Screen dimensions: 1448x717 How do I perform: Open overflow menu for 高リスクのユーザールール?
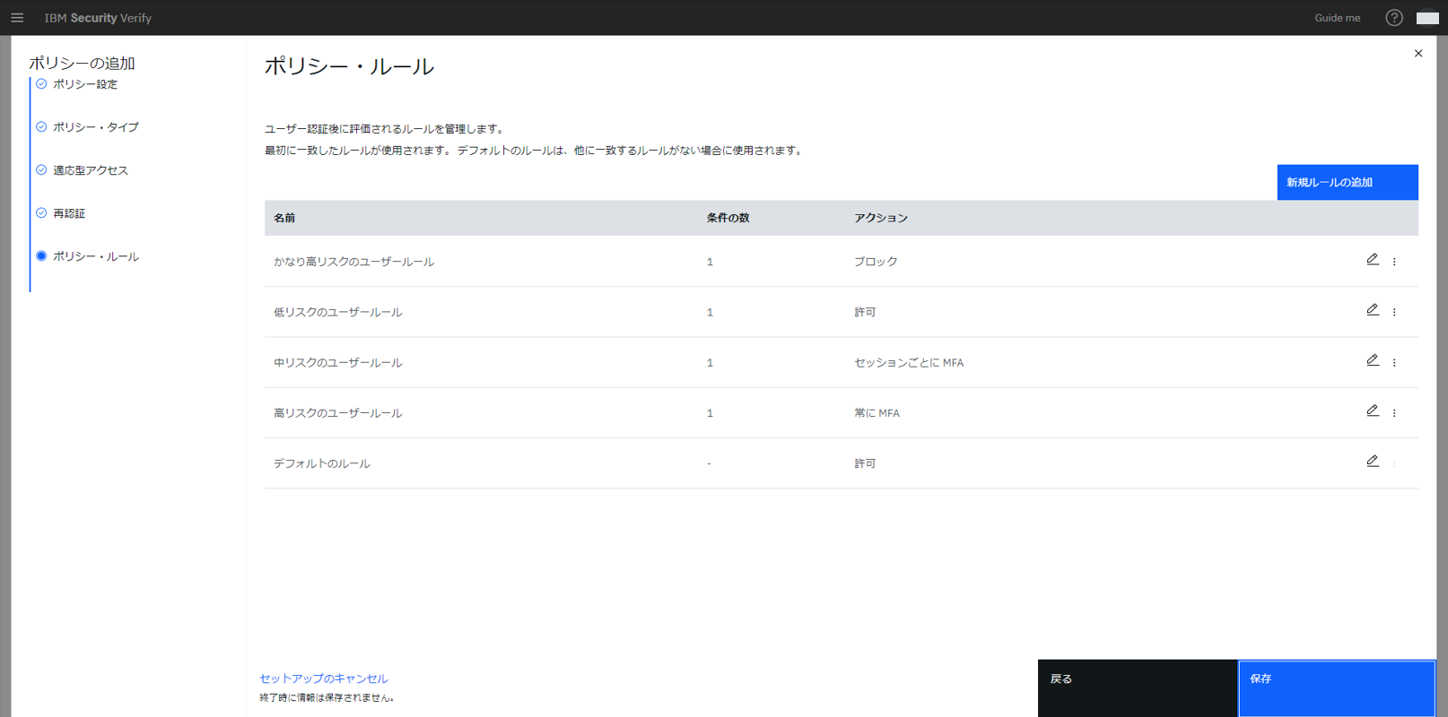1393,413
